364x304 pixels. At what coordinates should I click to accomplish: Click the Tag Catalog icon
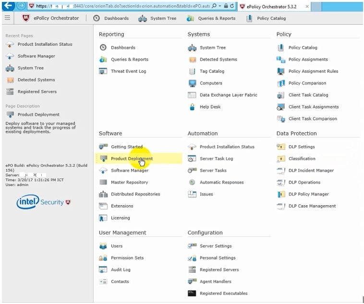[x=192, y=71]
